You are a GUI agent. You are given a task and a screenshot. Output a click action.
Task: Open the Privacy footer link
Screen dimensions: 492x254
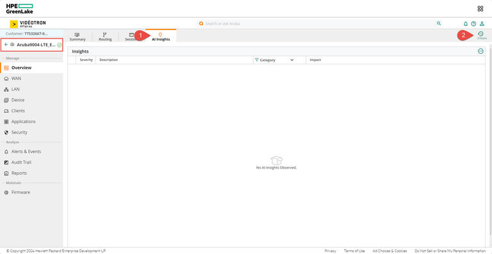click(330, 251)
